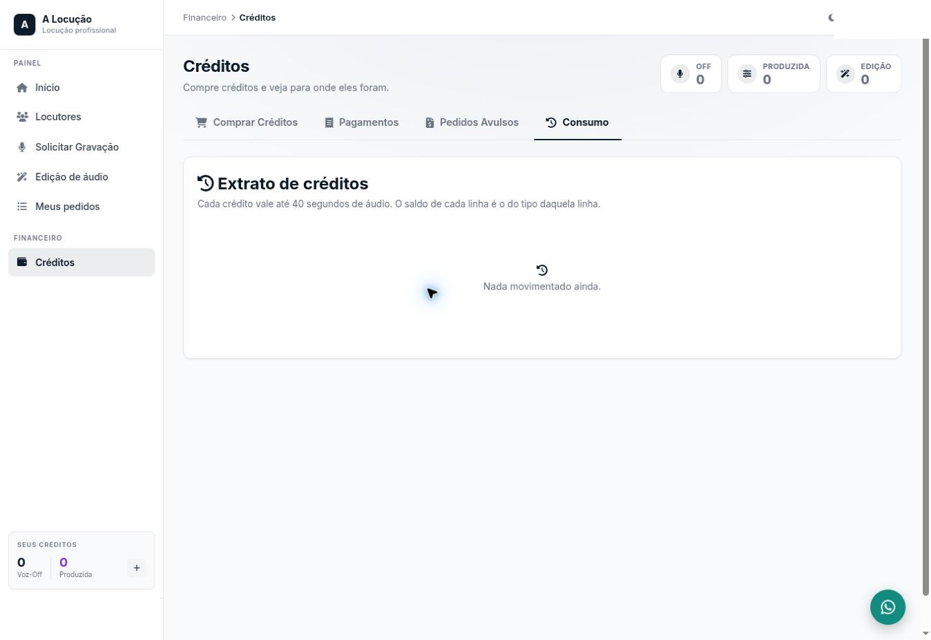Click the invoice icon on Pedidos Avulsos
931x640 pixels.
point(430,122)
